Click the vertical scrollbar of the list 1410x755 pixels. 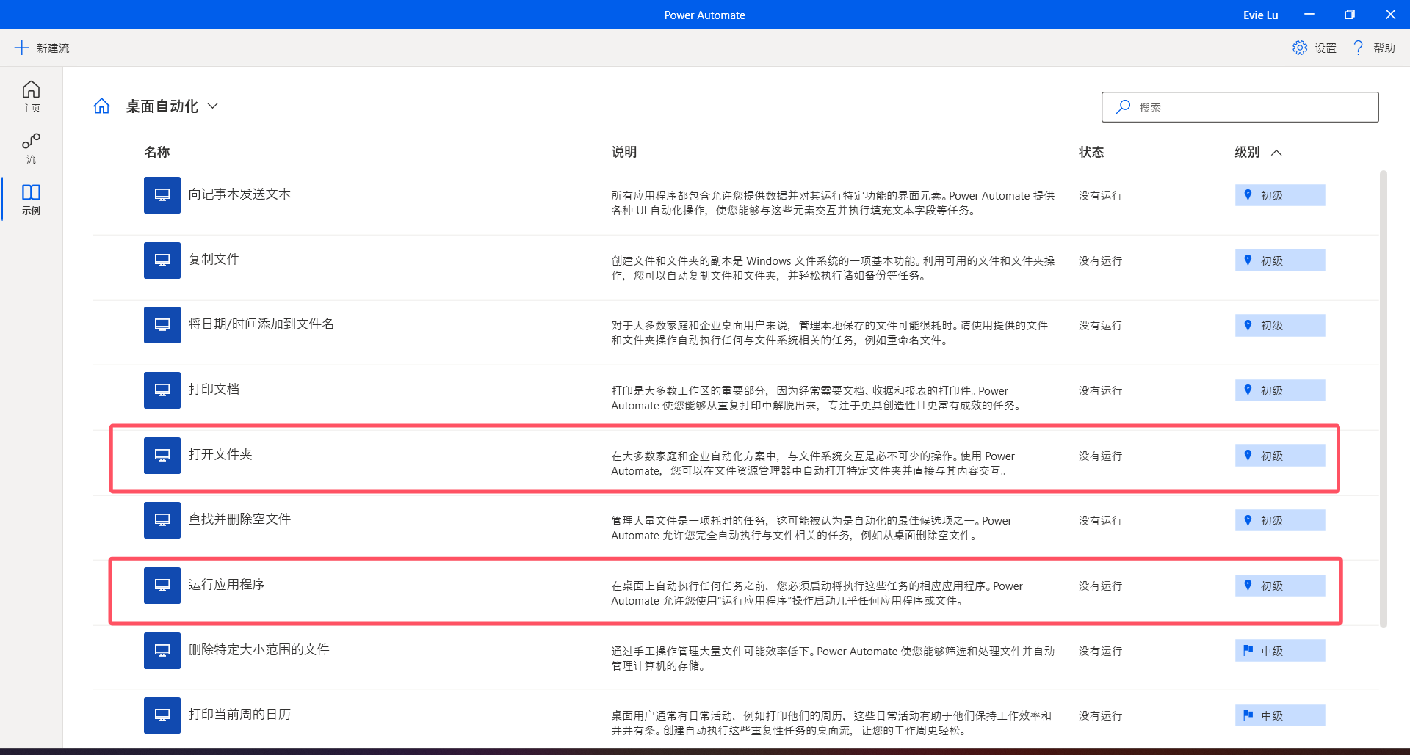[x=1384, y=399]
